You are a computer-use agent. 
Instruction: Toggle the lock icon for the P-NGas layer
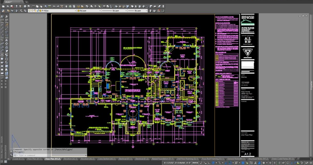tap(38, 11)
